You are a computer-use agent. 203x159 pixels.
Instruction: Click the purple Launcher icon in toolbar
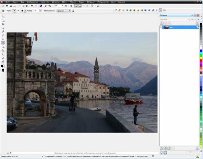[x=41, y=6]
